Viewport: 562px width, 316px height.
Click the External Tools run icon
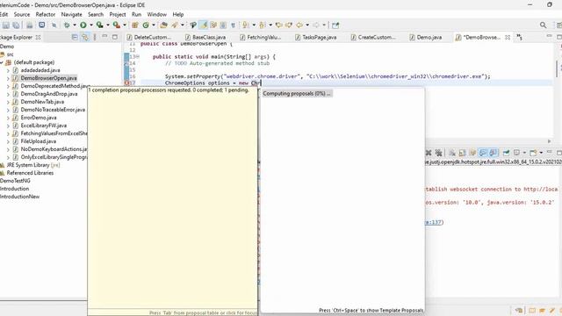[117, 25]
